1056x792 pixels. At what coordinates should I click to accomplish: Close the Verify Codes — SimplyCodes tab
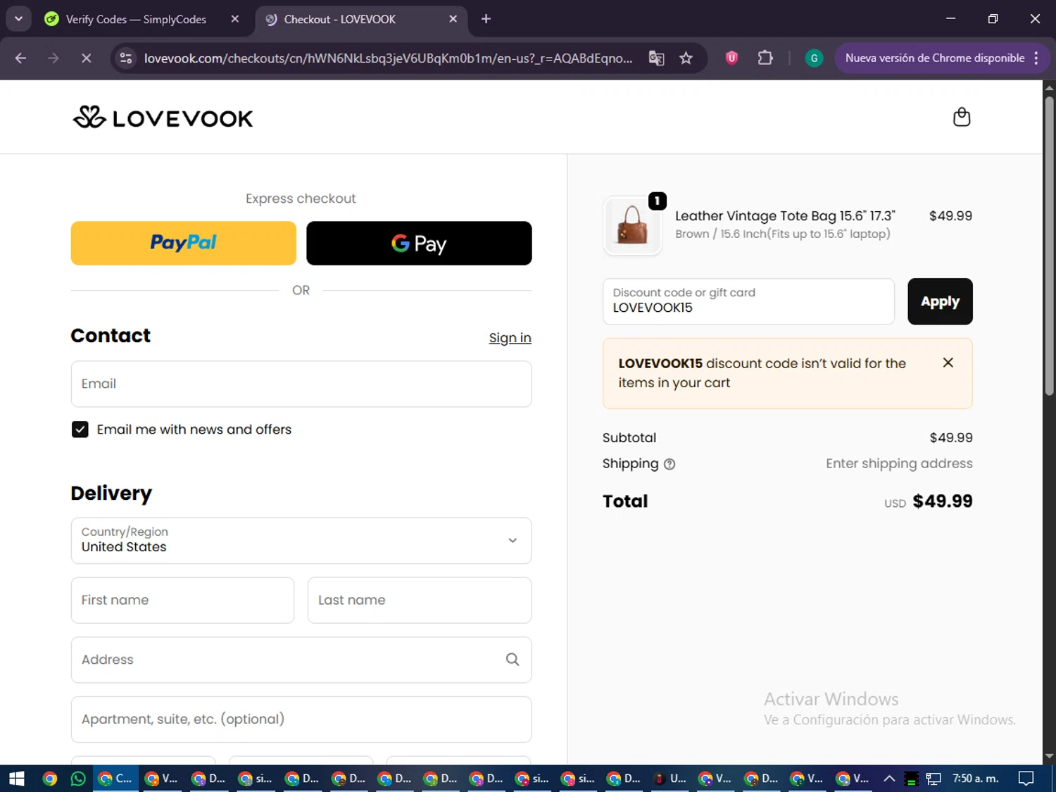[x=235, y=19]
